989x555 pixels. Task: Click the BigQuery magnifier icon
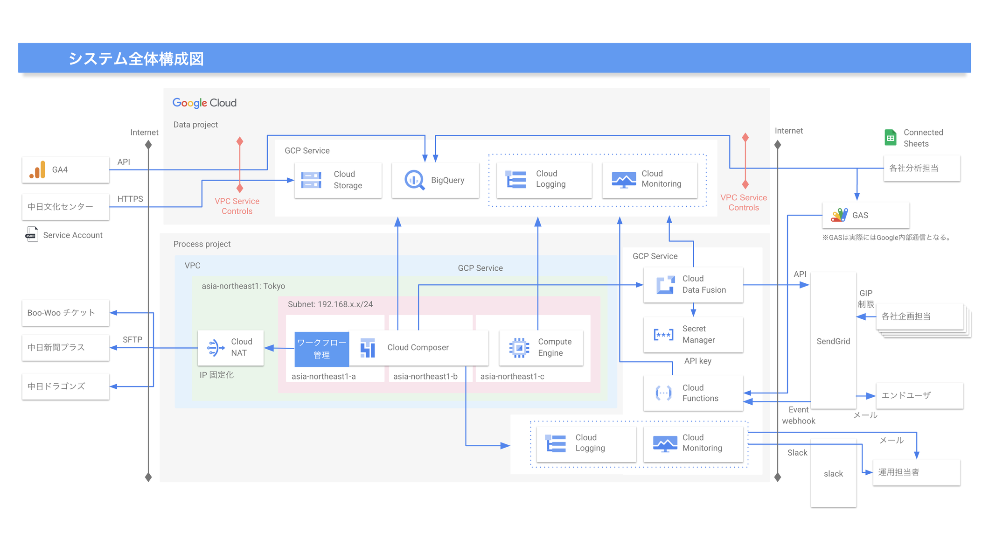click(x=414, y=180)
